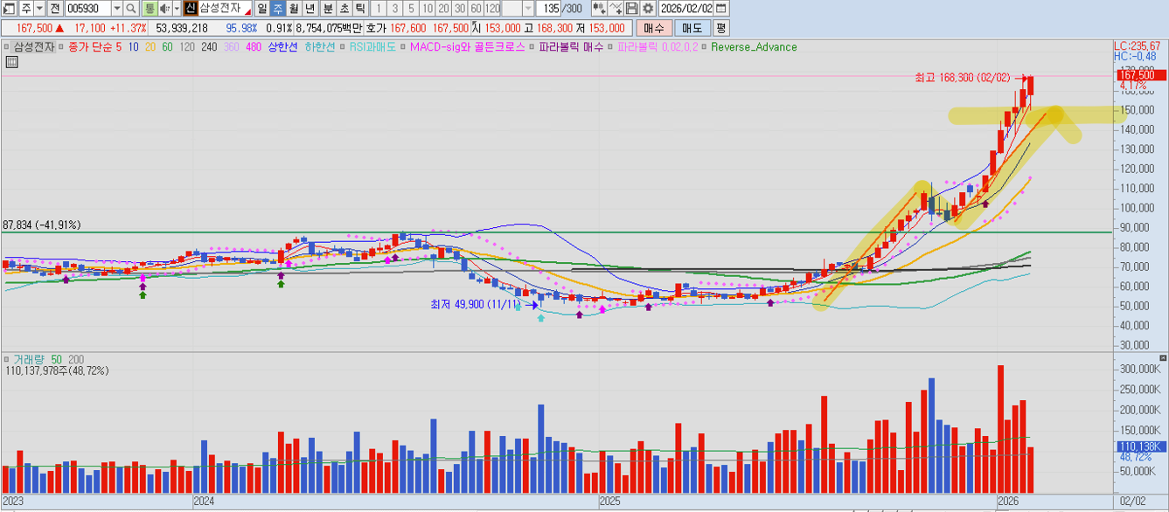Choose interval button 1
This screenshot has height=512, width=1169.
[x=378, y=8]
